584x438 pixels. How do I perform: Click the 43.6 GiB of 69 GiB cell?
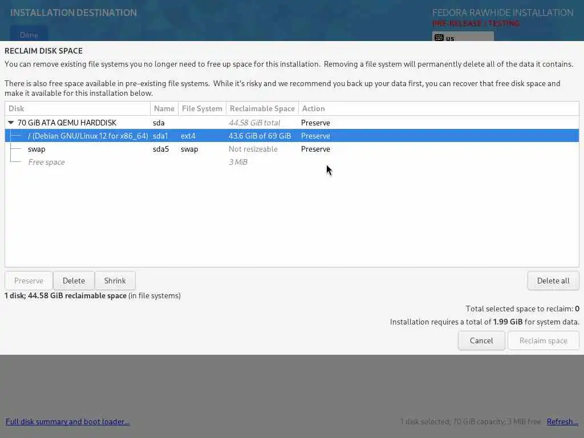pos(259,136)
